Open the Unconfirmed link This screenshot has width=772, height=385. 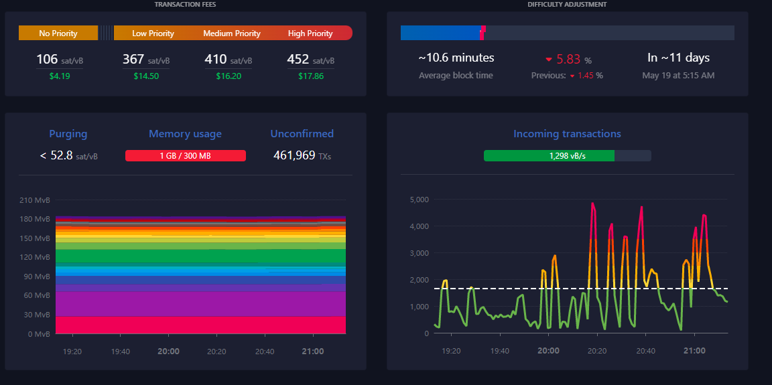tap(302, 134)
